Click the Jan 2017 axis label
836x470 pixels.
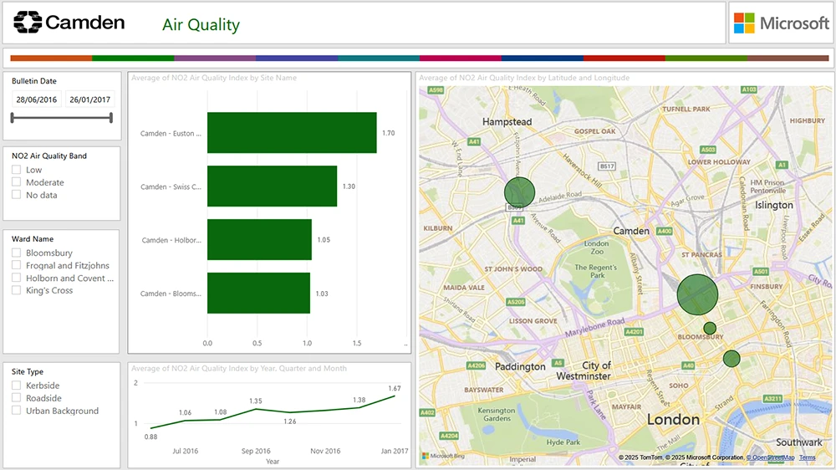395,451
